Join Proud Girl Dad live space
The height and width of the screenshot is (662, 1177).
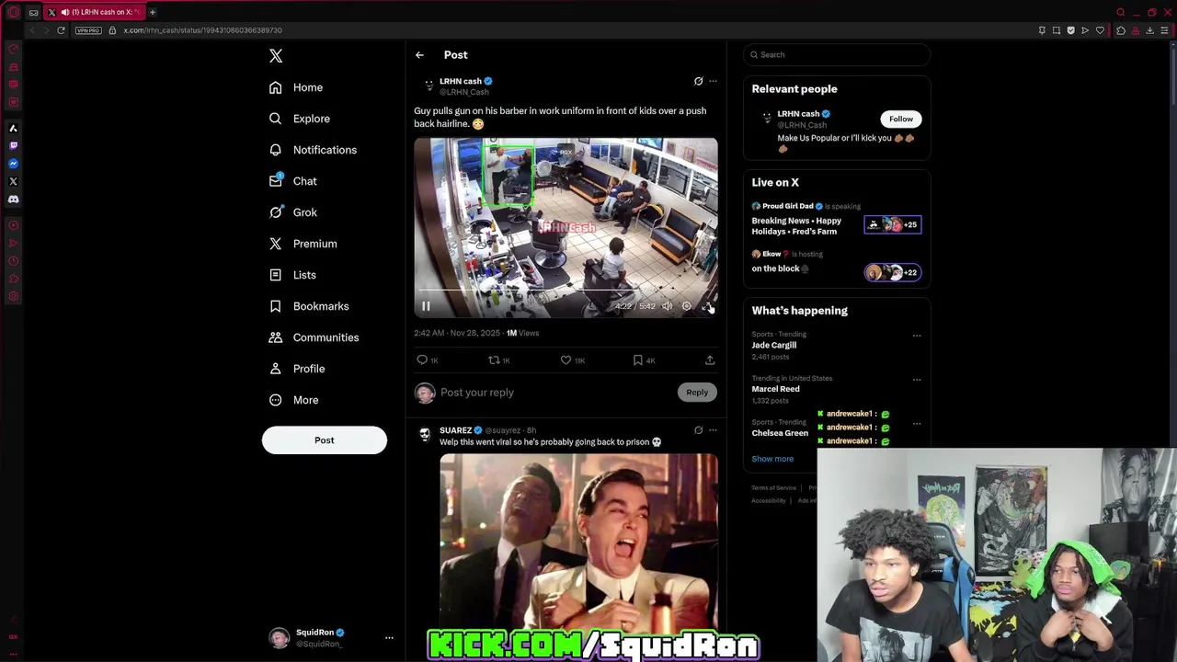pyautogui.click(x=836, y=220)
